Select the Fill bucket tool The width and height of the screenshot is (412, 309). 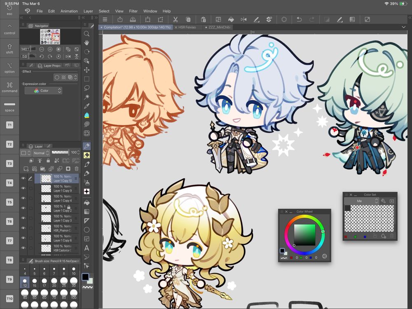click(x=87, y=203)
